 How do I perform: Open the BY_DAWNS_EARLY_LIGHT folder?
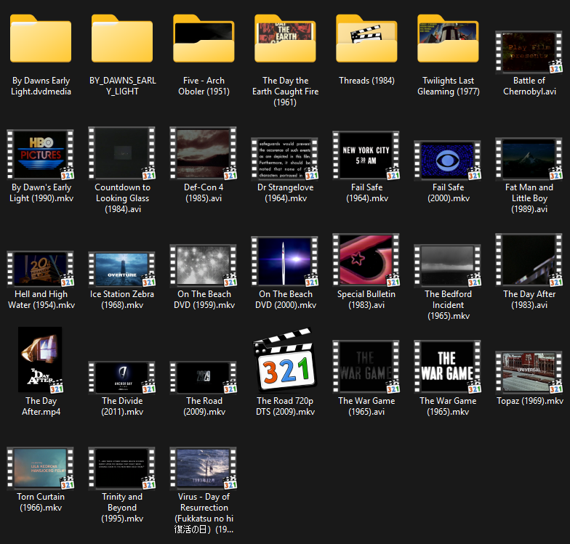122,38
